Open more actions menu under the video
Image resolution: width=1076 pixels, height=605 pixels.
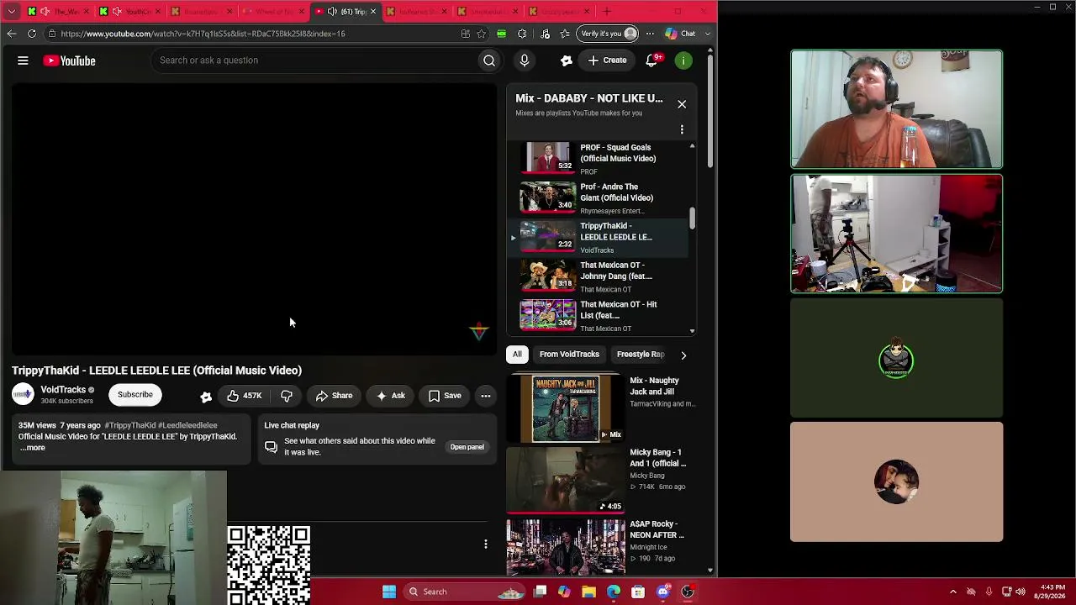point(486,396)
